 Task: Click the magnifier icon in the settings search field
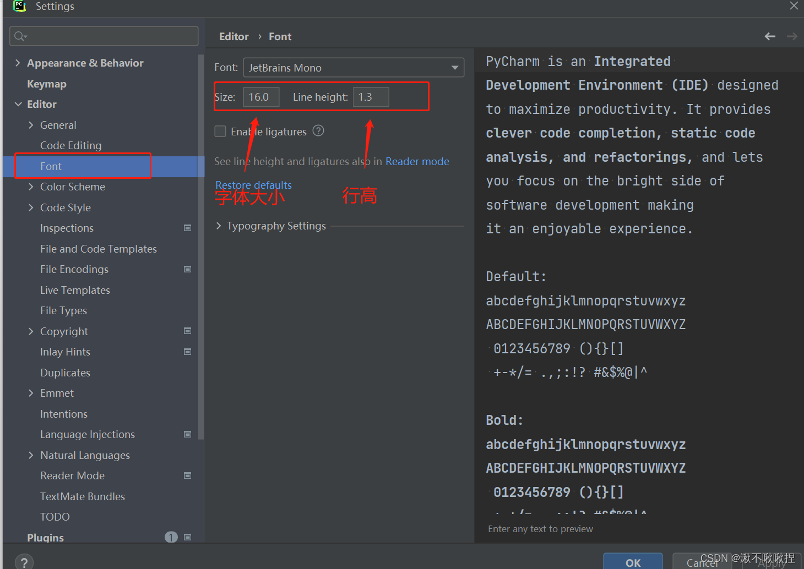click(x=18, y=35)
